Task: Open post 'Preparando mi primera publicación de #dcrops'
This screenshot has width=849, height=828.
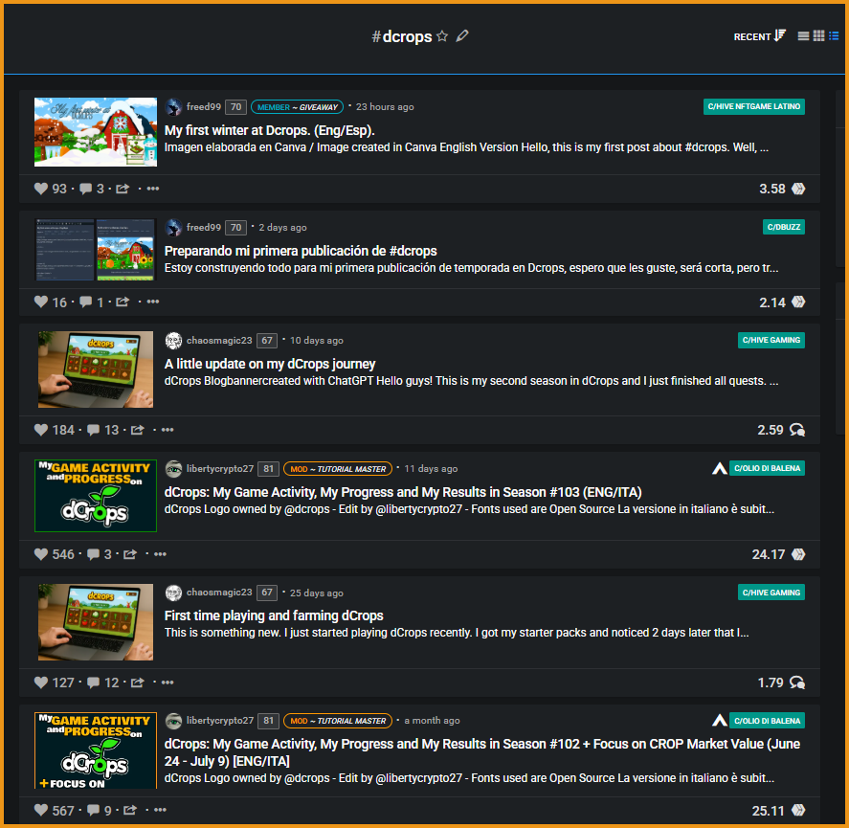Action: [301, 251]
